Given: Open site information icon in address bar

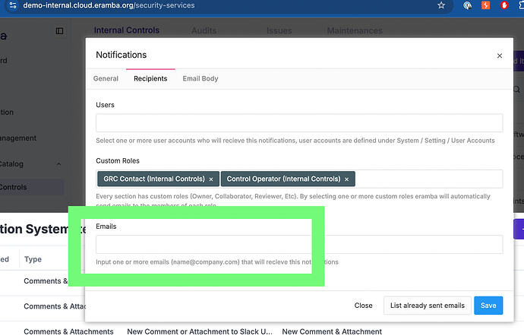Looking at the screenshot, I should 13,5.
